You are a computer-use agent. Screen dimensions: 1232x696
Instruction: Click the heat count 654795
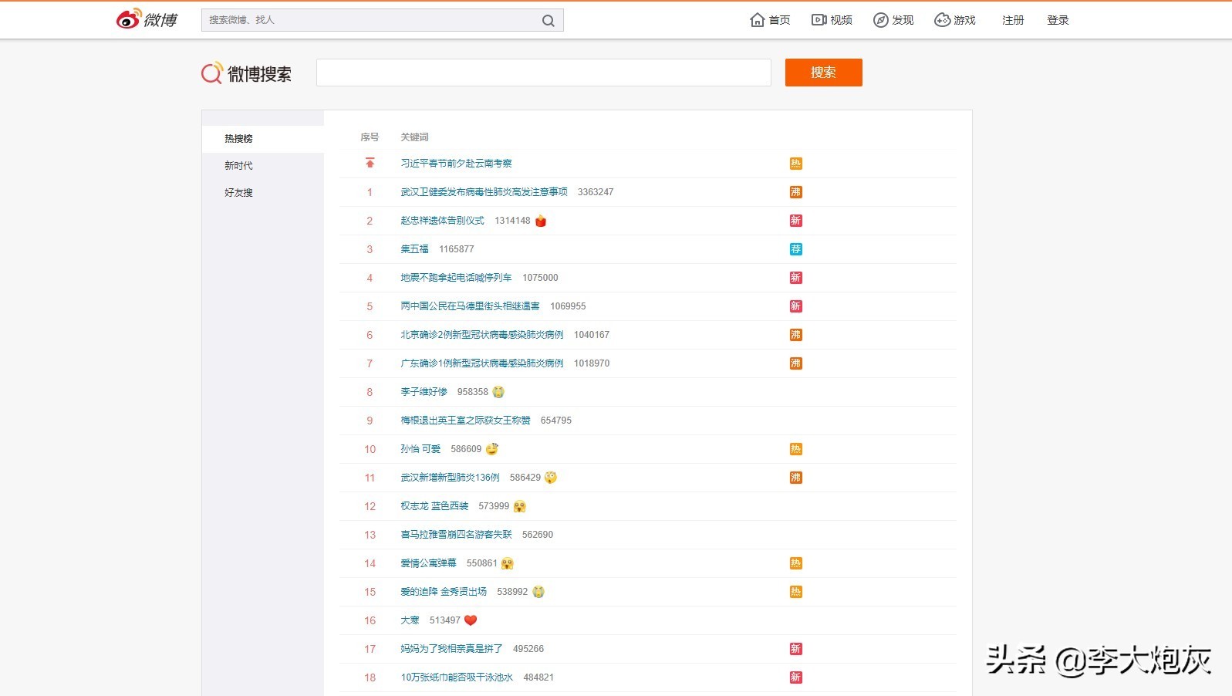[x=556, y=421]
